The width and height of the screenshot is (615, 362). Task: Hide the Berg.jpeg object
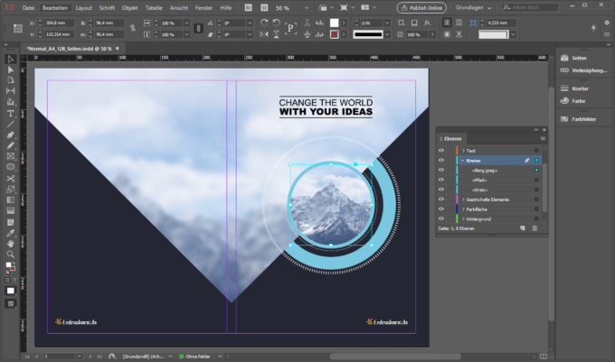click(441, 170)
